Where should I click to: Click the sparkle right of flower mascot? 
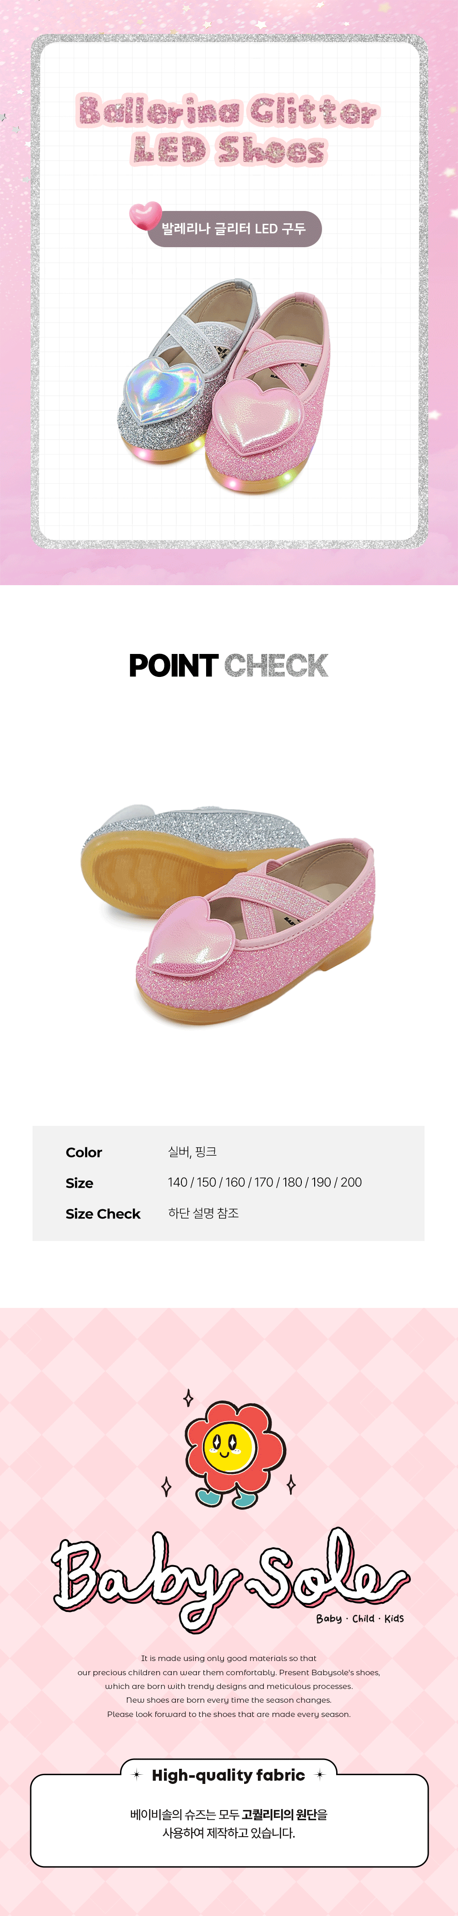click(291, 1484)
